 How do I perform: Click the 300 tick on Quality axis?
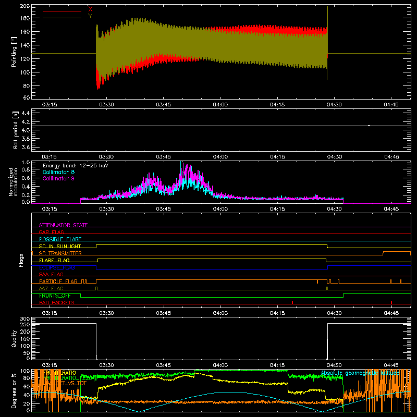(25, 319)
